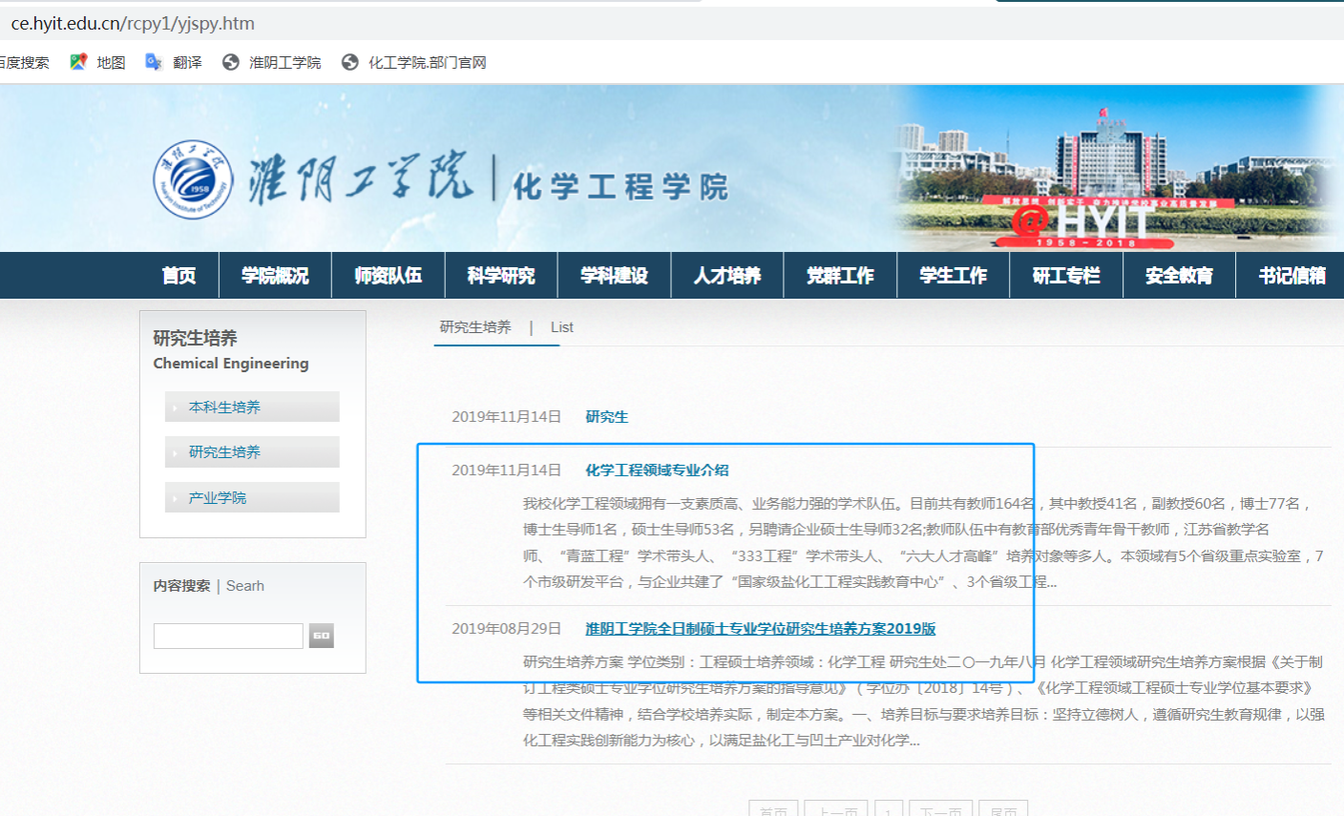The width and height of the screenshot is (1344, 816).
Task: Open the 研究生培养方案2019版 article link
Action: (x=760, y=628)
